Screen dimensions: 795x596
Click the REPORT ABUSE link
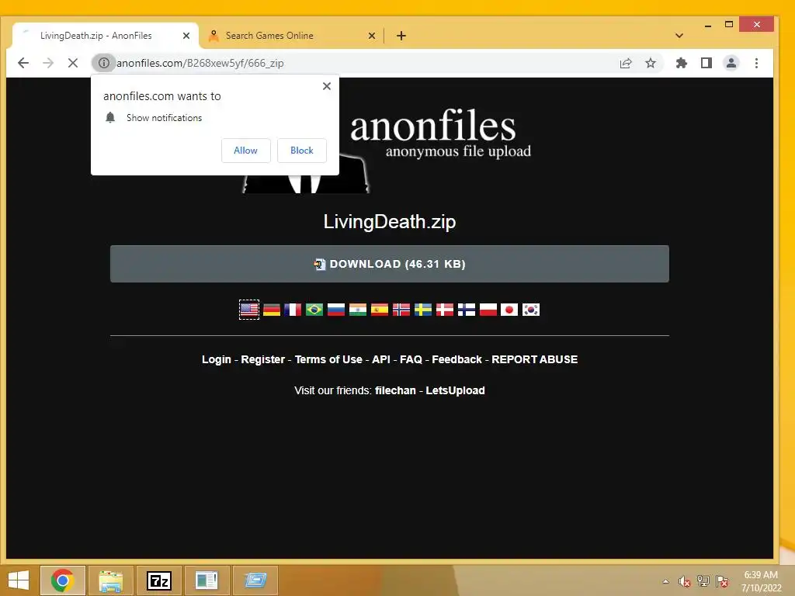(534, 359)
